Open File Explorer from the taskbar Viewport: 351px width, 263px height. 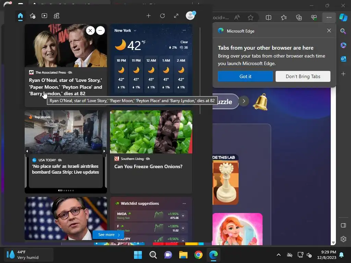183,255
